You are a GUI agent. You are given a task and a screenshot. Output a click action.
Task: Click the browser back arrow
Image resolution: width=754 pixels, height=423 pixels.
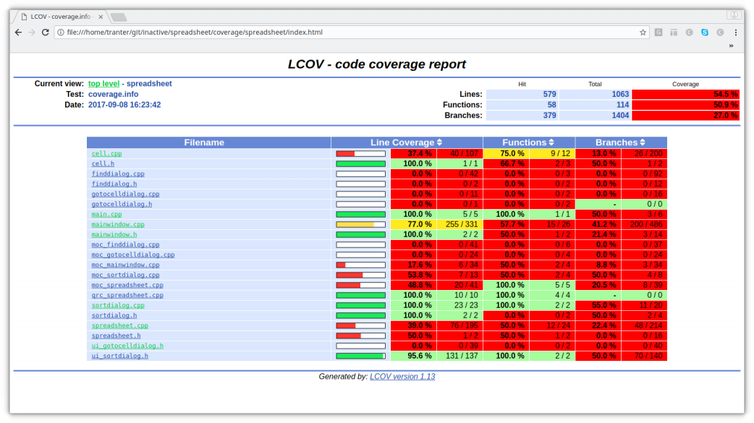18,33
